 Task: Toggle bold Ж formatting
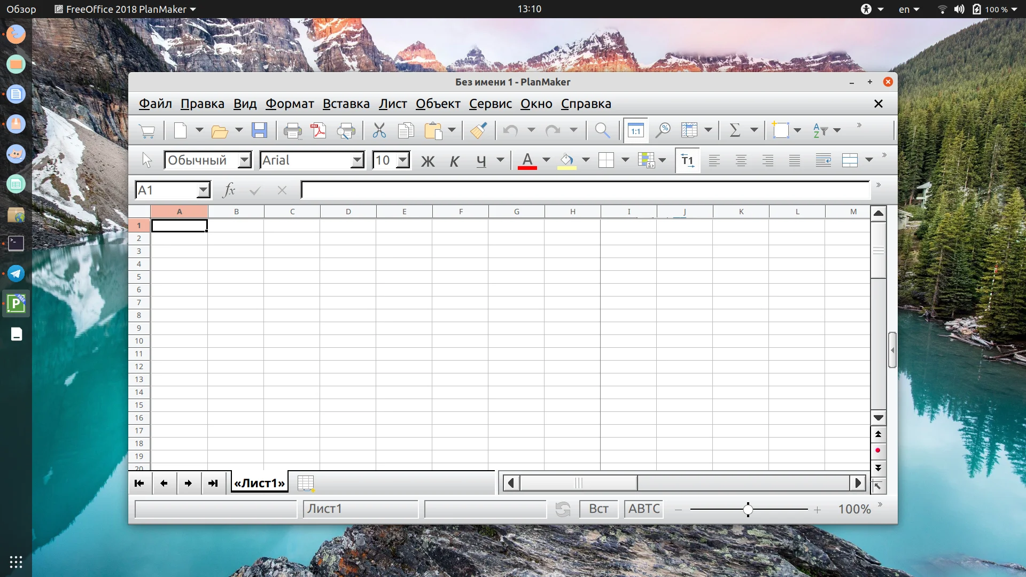(x=428, y=160)
